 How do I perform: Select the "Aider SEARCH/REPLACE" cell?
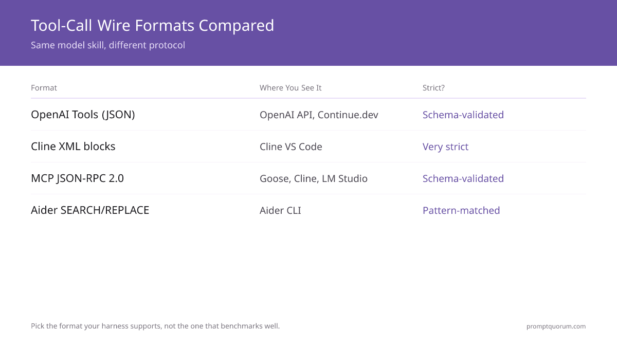point(90,210)
